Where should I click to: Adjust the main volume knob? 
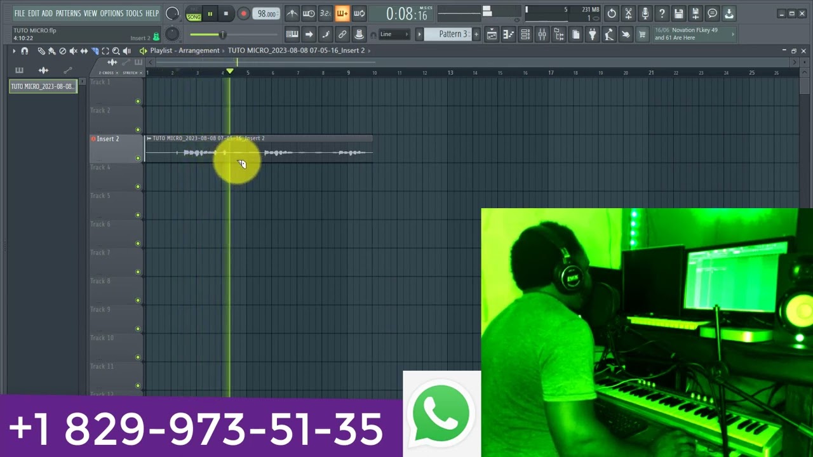[172, 13]
